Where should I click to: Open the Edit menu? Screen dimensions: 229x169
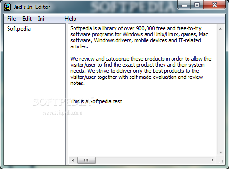point(27,19)
